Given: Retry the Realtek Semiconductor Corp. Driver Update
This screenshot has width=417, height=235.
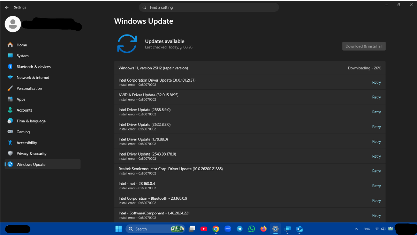Looking at the screenshot, I should coord(376,171).
